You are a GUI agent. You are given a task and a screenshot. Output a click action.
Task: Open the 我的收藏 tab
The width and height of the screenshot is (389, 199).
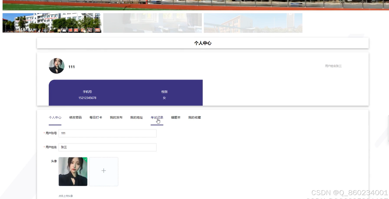click(194, 117)
